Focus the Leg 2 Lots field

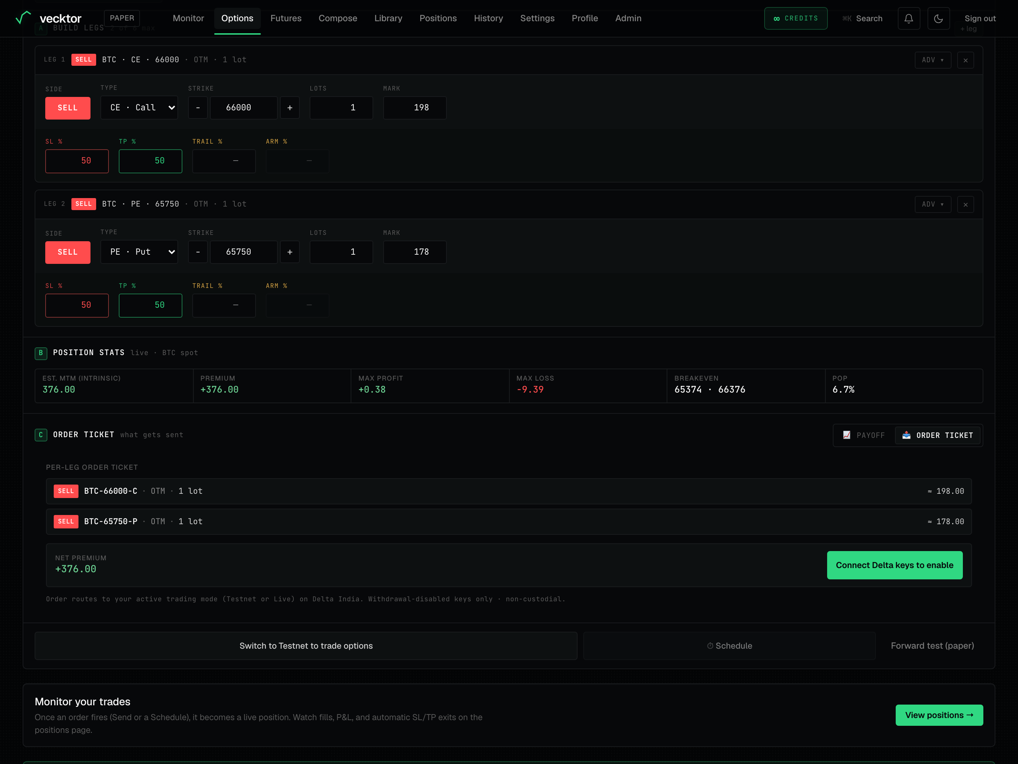341,252
